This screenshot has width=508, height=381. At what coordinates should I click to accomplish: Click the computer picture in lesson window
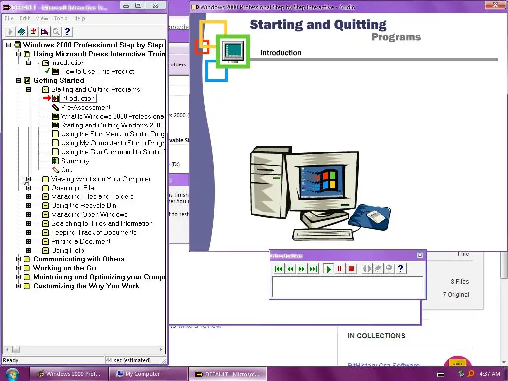(320, 193)
